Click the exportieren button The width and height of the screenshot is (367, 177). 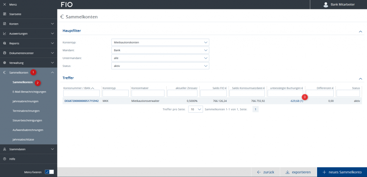point(298,172)
